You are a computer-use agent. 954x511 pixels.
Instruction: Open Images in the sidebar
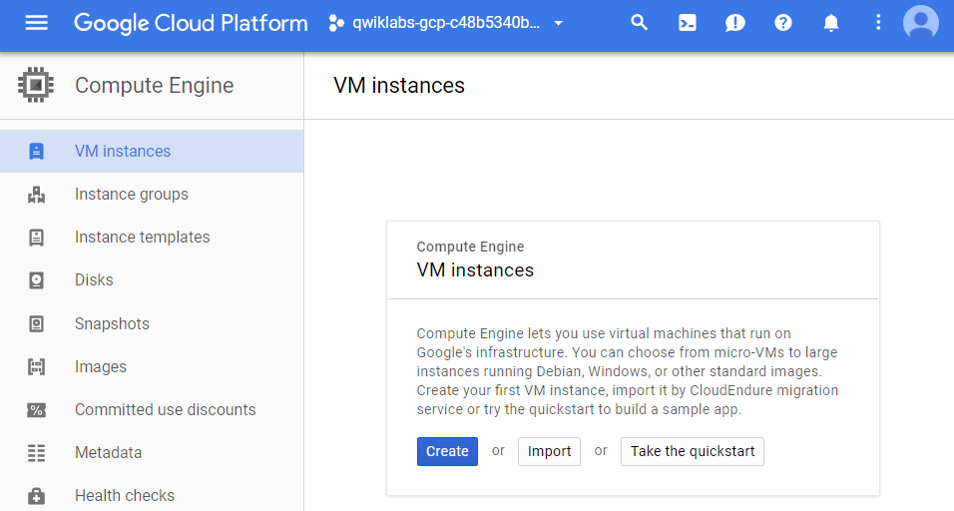pyautogui.click(x=152, y=367)
